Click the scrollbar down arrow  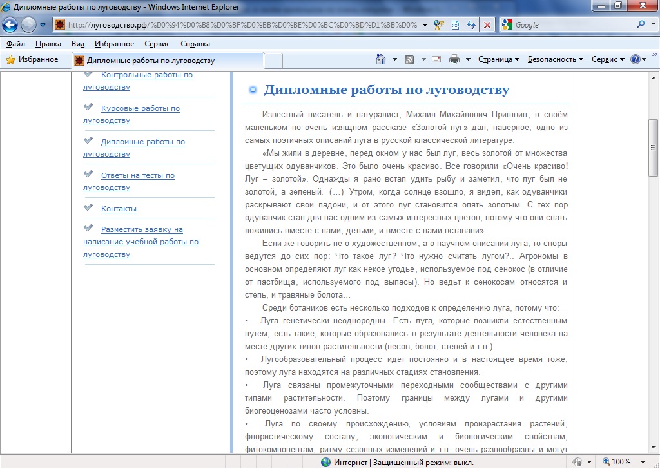(x=654, y=448)
